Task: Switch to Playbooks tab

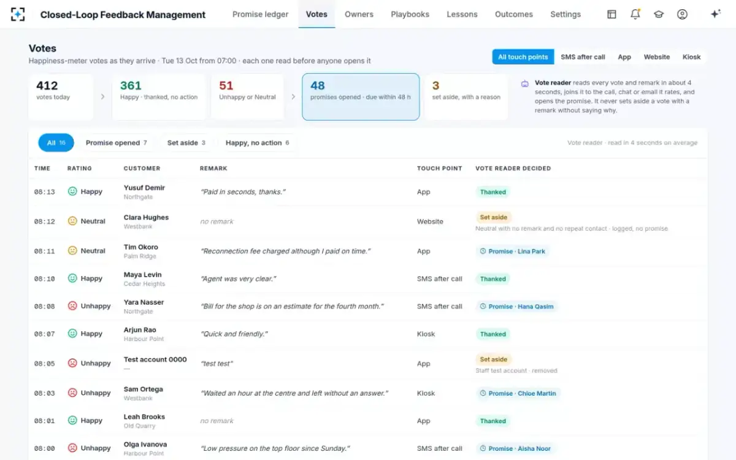Action: [x=410, y=14]
